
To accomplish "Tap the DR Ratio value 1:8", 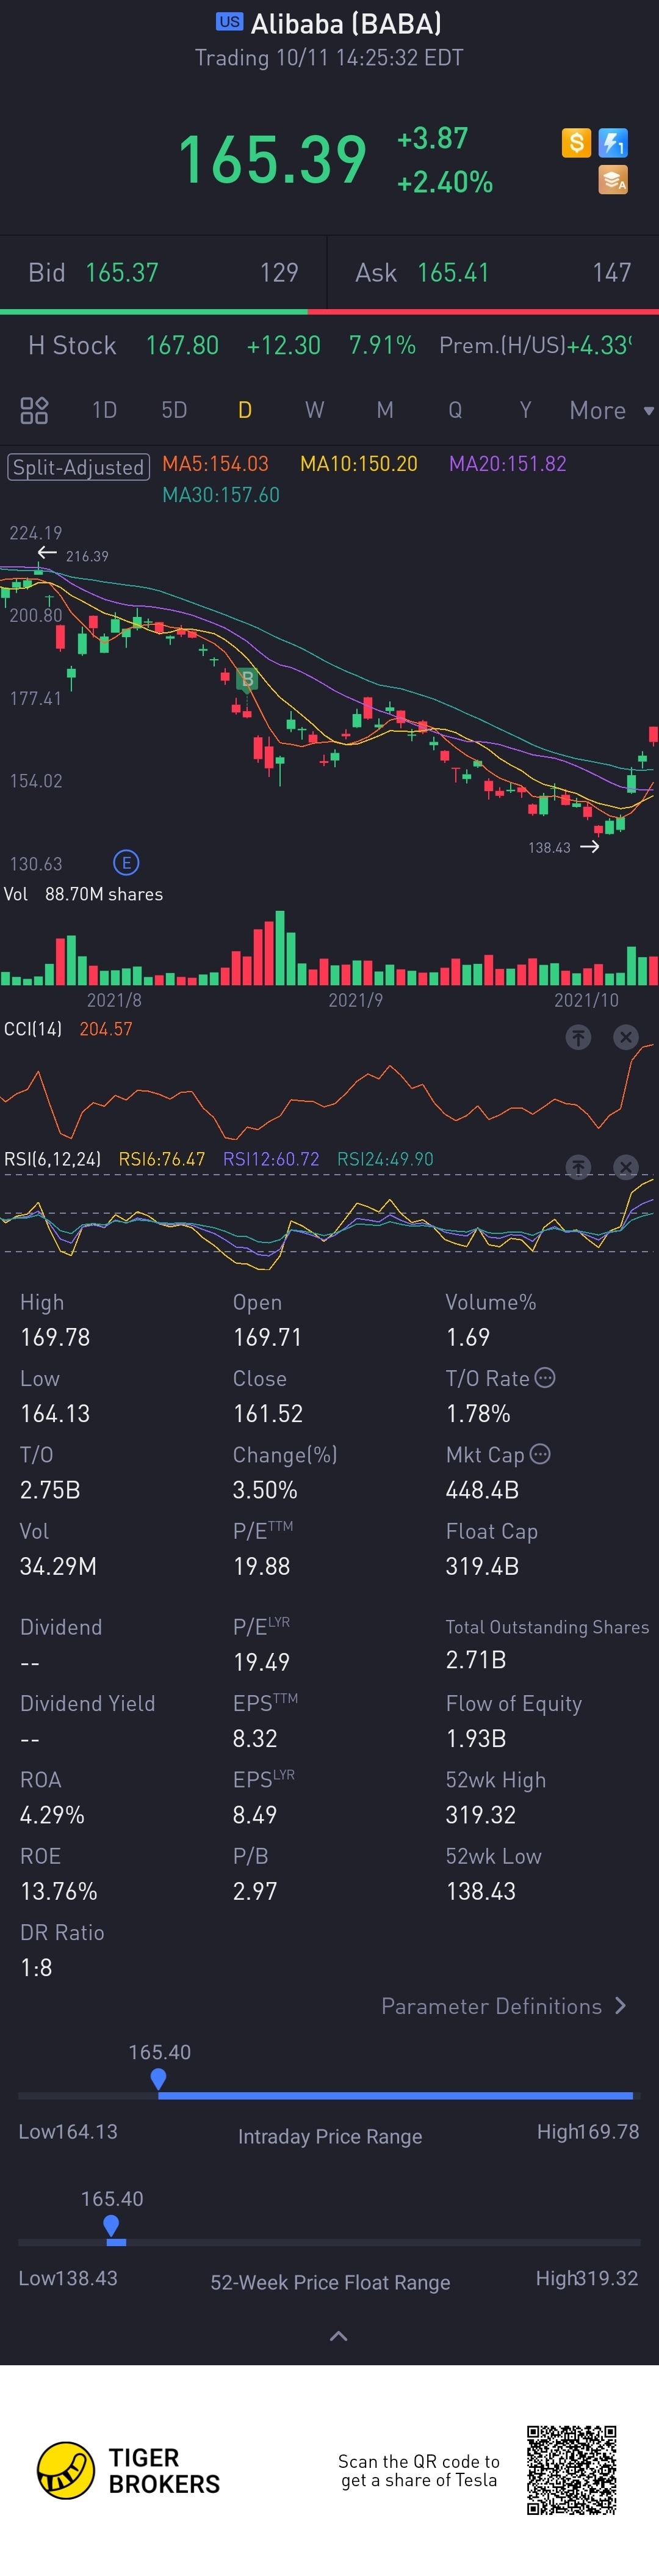I will [x=36, y=1967].
